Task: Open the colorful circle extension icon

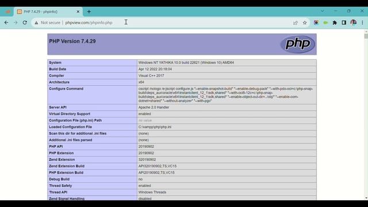Action: pyautogui.click(x=316, y=23)
